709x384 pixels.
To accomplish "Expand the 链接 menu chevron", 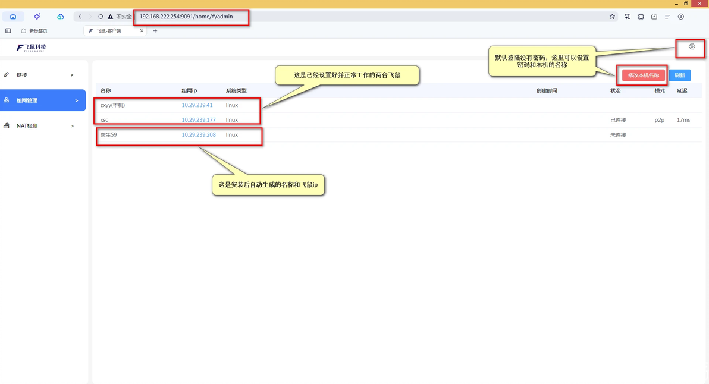I will [x=73, y=75].
